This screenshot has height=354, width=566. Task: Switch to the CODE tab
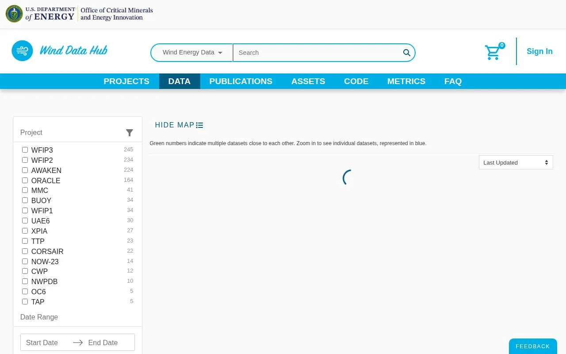[x=356, y=81]
